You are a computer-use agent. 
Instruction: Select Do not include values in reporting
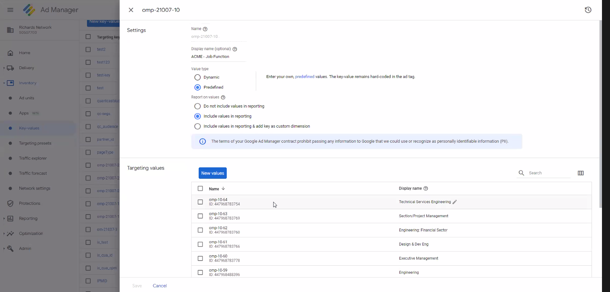click(x=198, y=106)
